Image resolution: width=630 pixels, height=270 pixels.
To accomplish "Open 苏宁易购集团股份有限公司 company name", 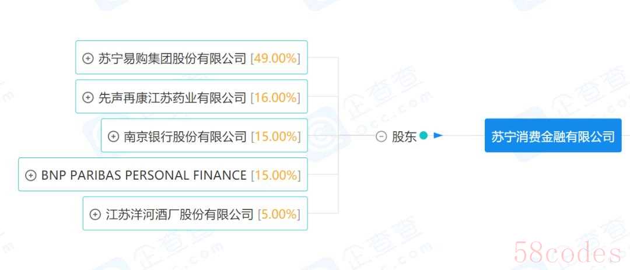I will (x=172, y=59).
